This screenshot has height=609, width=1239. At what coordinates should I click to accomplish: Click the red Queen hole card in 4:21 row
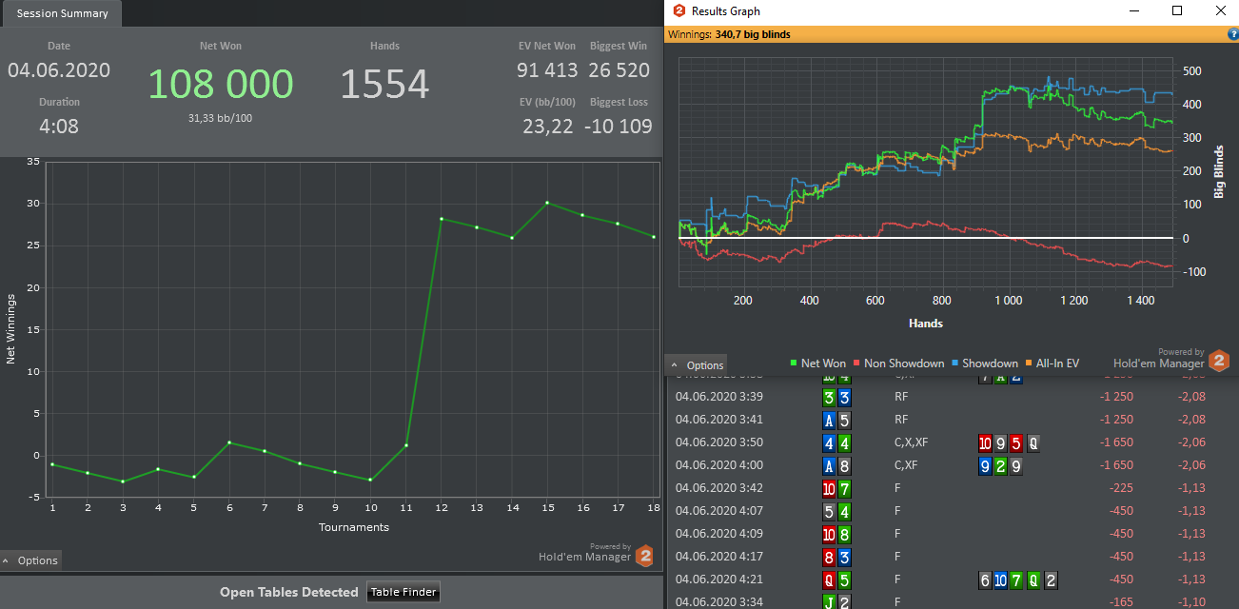pyautogui.click(x=829, y=580)
